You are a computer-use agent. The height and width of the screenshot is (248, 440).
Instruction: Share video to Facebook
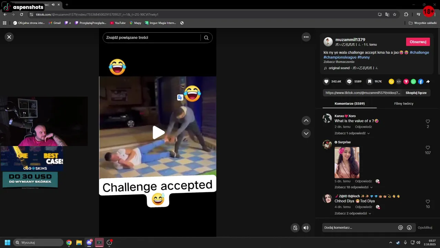tap(420, 82)
